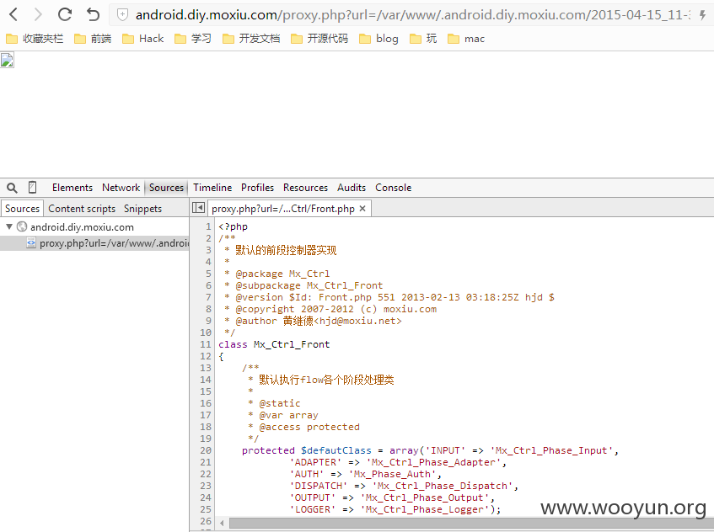The image size is (714, 532).
Task: Click the broken image on the page
Action: [7, 60]
